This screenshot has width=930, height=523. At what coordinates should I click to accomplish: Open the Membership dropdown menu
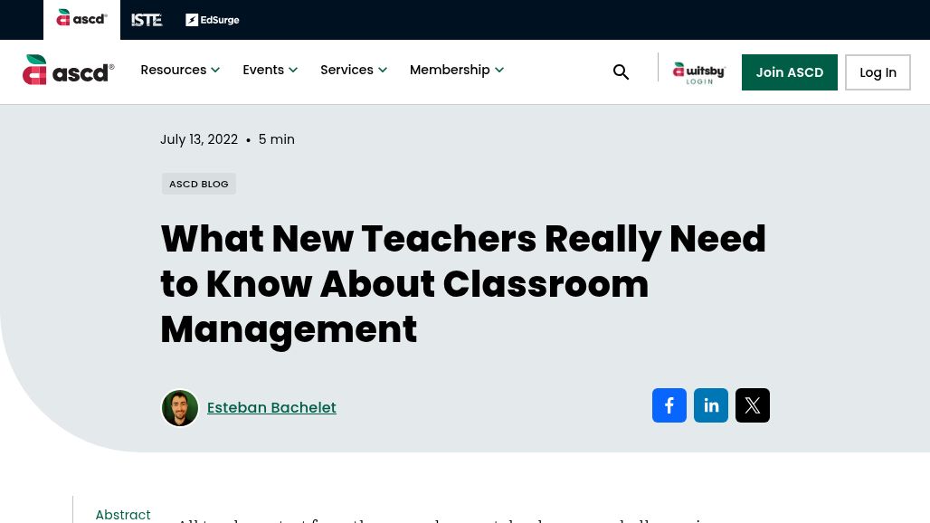tap(456, 70)
